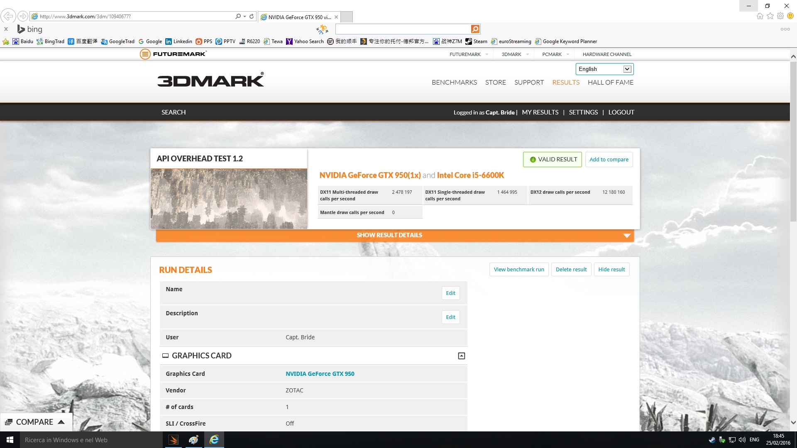Open SETTINGS link
The image size is (797, 448).
coord(583,112)
